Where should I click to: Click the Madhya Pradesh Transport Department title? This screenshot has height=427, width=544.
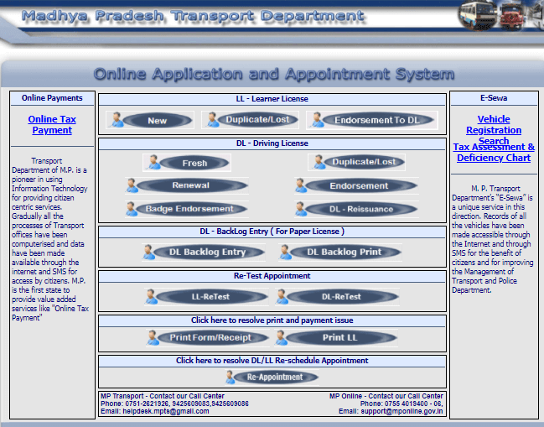pyautogui.click(x=193, y=16)
